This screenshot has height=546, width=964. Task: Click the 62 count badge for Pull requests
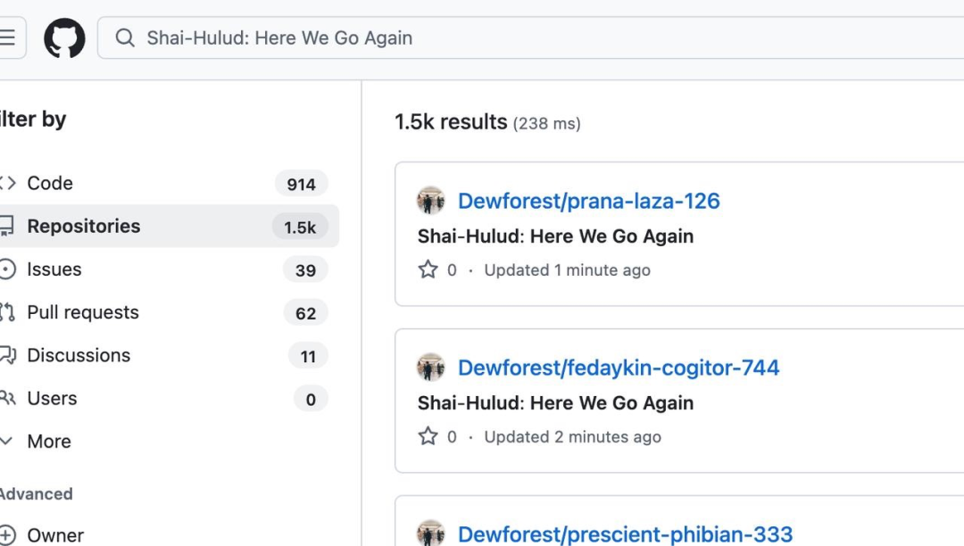(305, 312)
